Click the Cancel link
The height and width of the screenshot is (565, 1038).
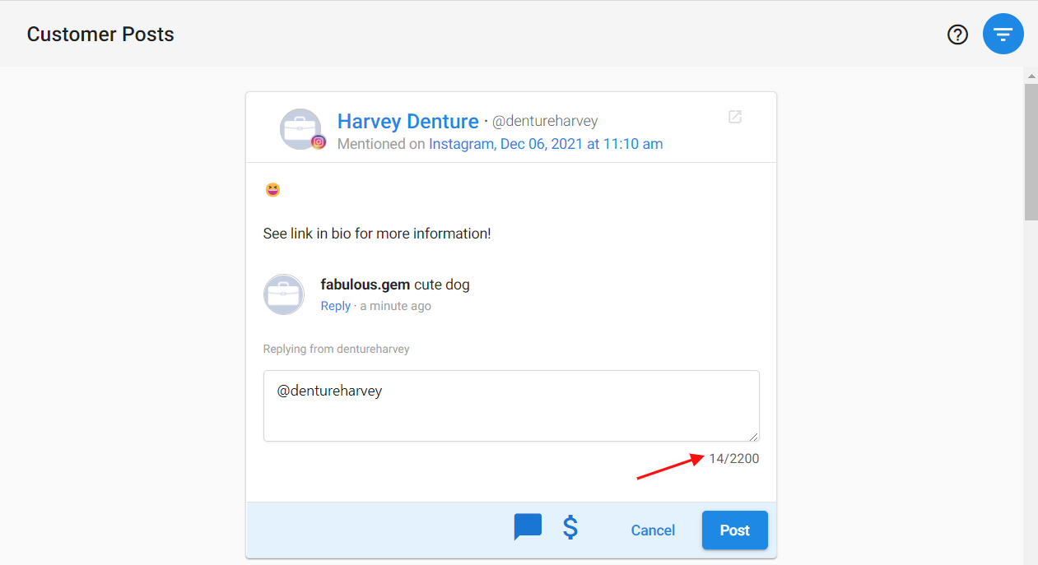[x=652, y=530]
